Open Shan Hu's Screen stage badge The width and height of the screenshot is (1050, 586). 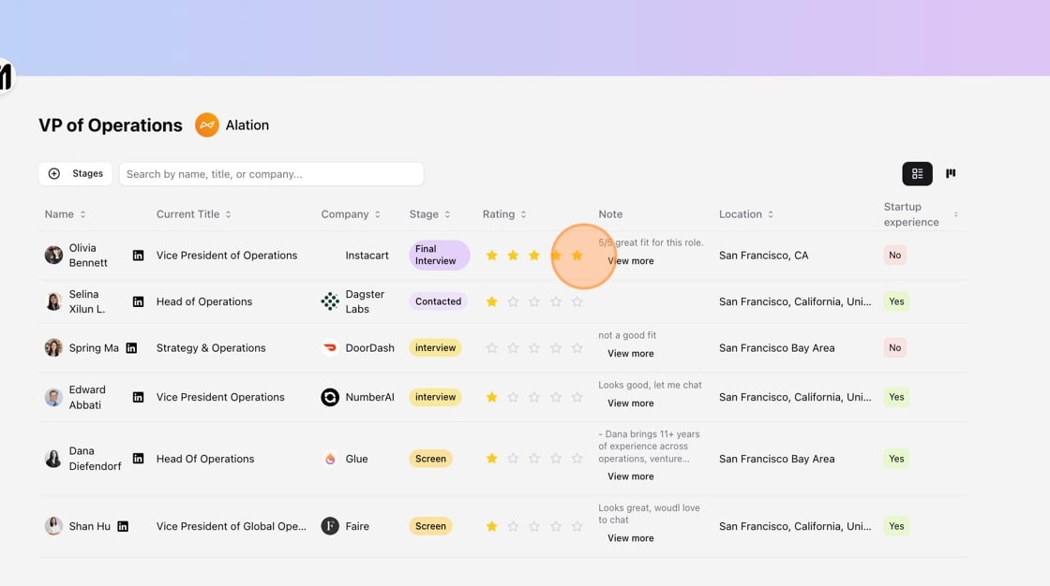[430, 526]
